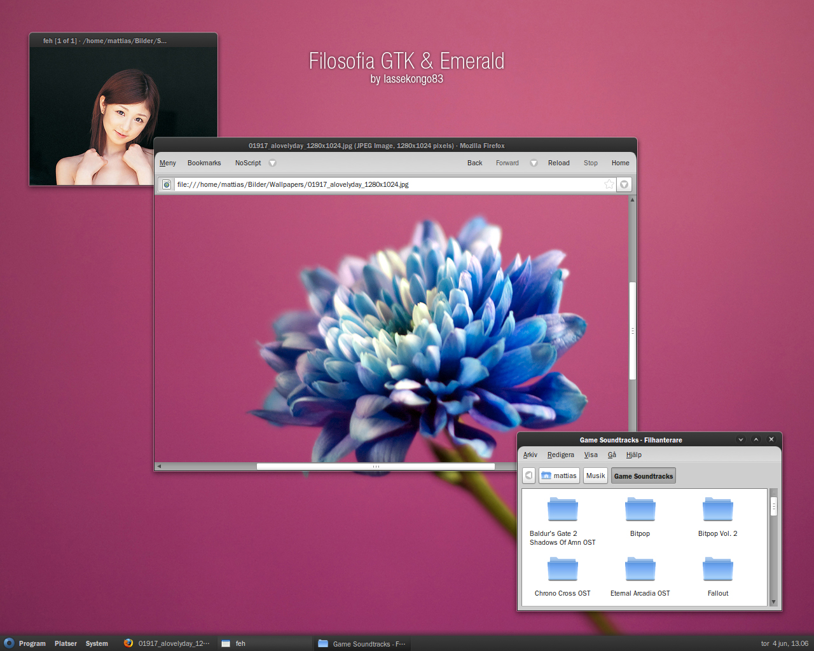This screenshot has height=651, width=814.
Task: Navigate to the Musik path button
Action: pos(596,476)
